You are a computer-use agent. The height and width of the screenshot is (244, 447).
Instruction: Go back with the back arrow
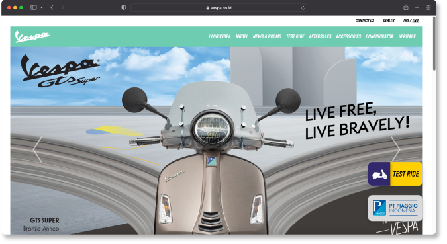pyautogui.click(x=52, y=8)
